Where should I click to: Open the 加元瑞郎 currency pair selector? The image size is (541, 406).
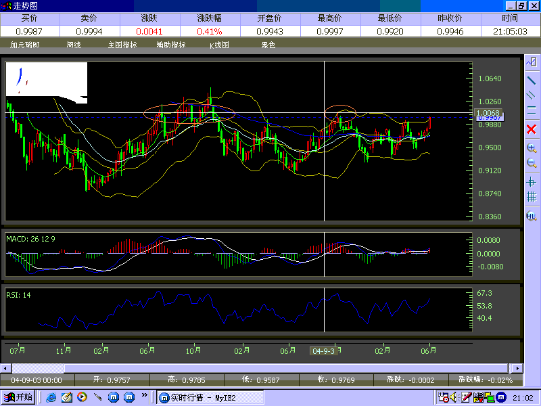pyautogui.click(x=25, y=45)
